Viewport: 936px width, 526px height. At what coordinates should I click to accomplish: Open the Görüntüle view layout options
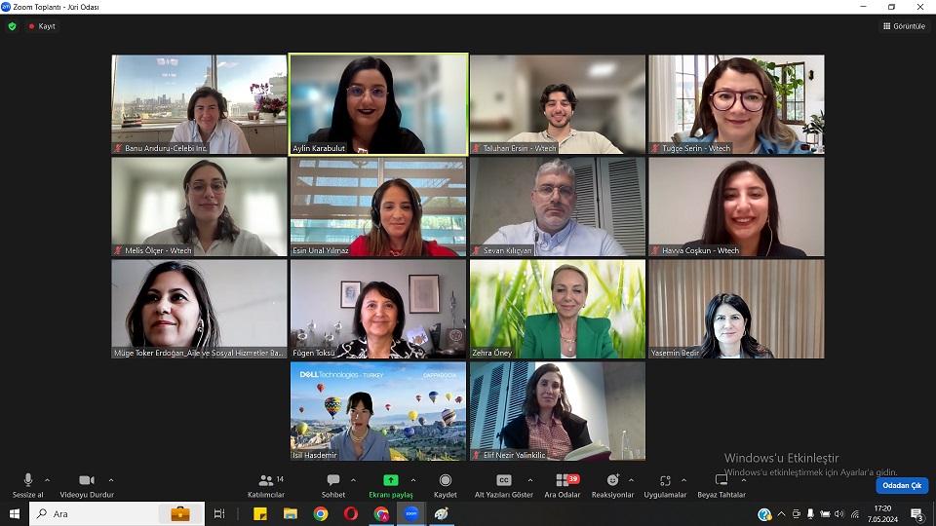pos(904,26)
